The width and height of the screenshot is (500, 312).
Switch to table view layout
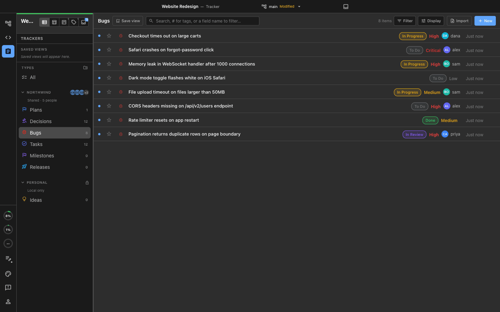pyautogui.click(x=54, y=22)
